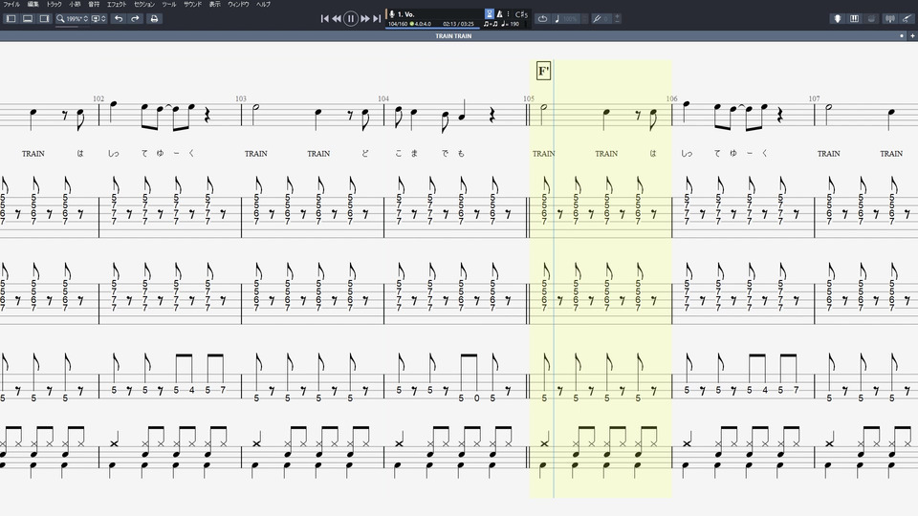The image size is (918, 516).
Task: Select the current track name 1. Vo.
Action: tap(405, 14)
